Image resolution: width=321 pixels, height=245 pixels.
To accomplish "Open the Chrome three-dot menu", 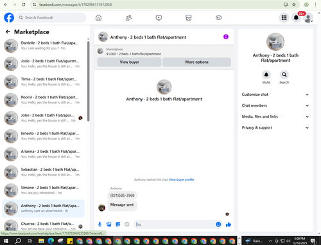I will (x=315, y=5).
